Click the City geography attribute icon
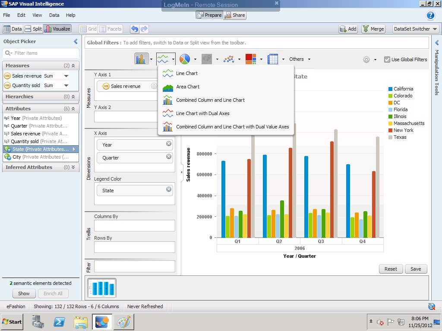442x331 pixels. pyautogui.click(x=8, y=157)
